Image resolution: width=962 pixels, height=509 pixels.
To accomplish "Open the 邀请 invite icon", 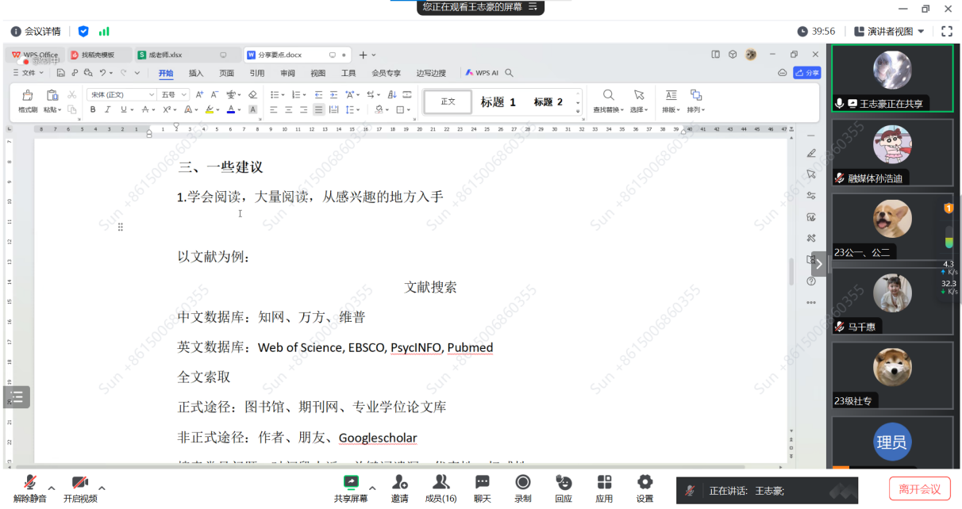I will [399, 488].
